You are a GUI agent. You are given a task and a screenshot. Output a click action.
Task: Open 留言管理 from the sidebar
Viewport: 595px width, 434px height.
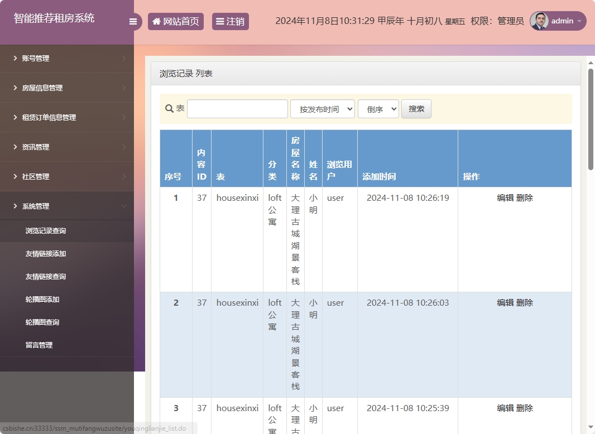coord(39,345)
